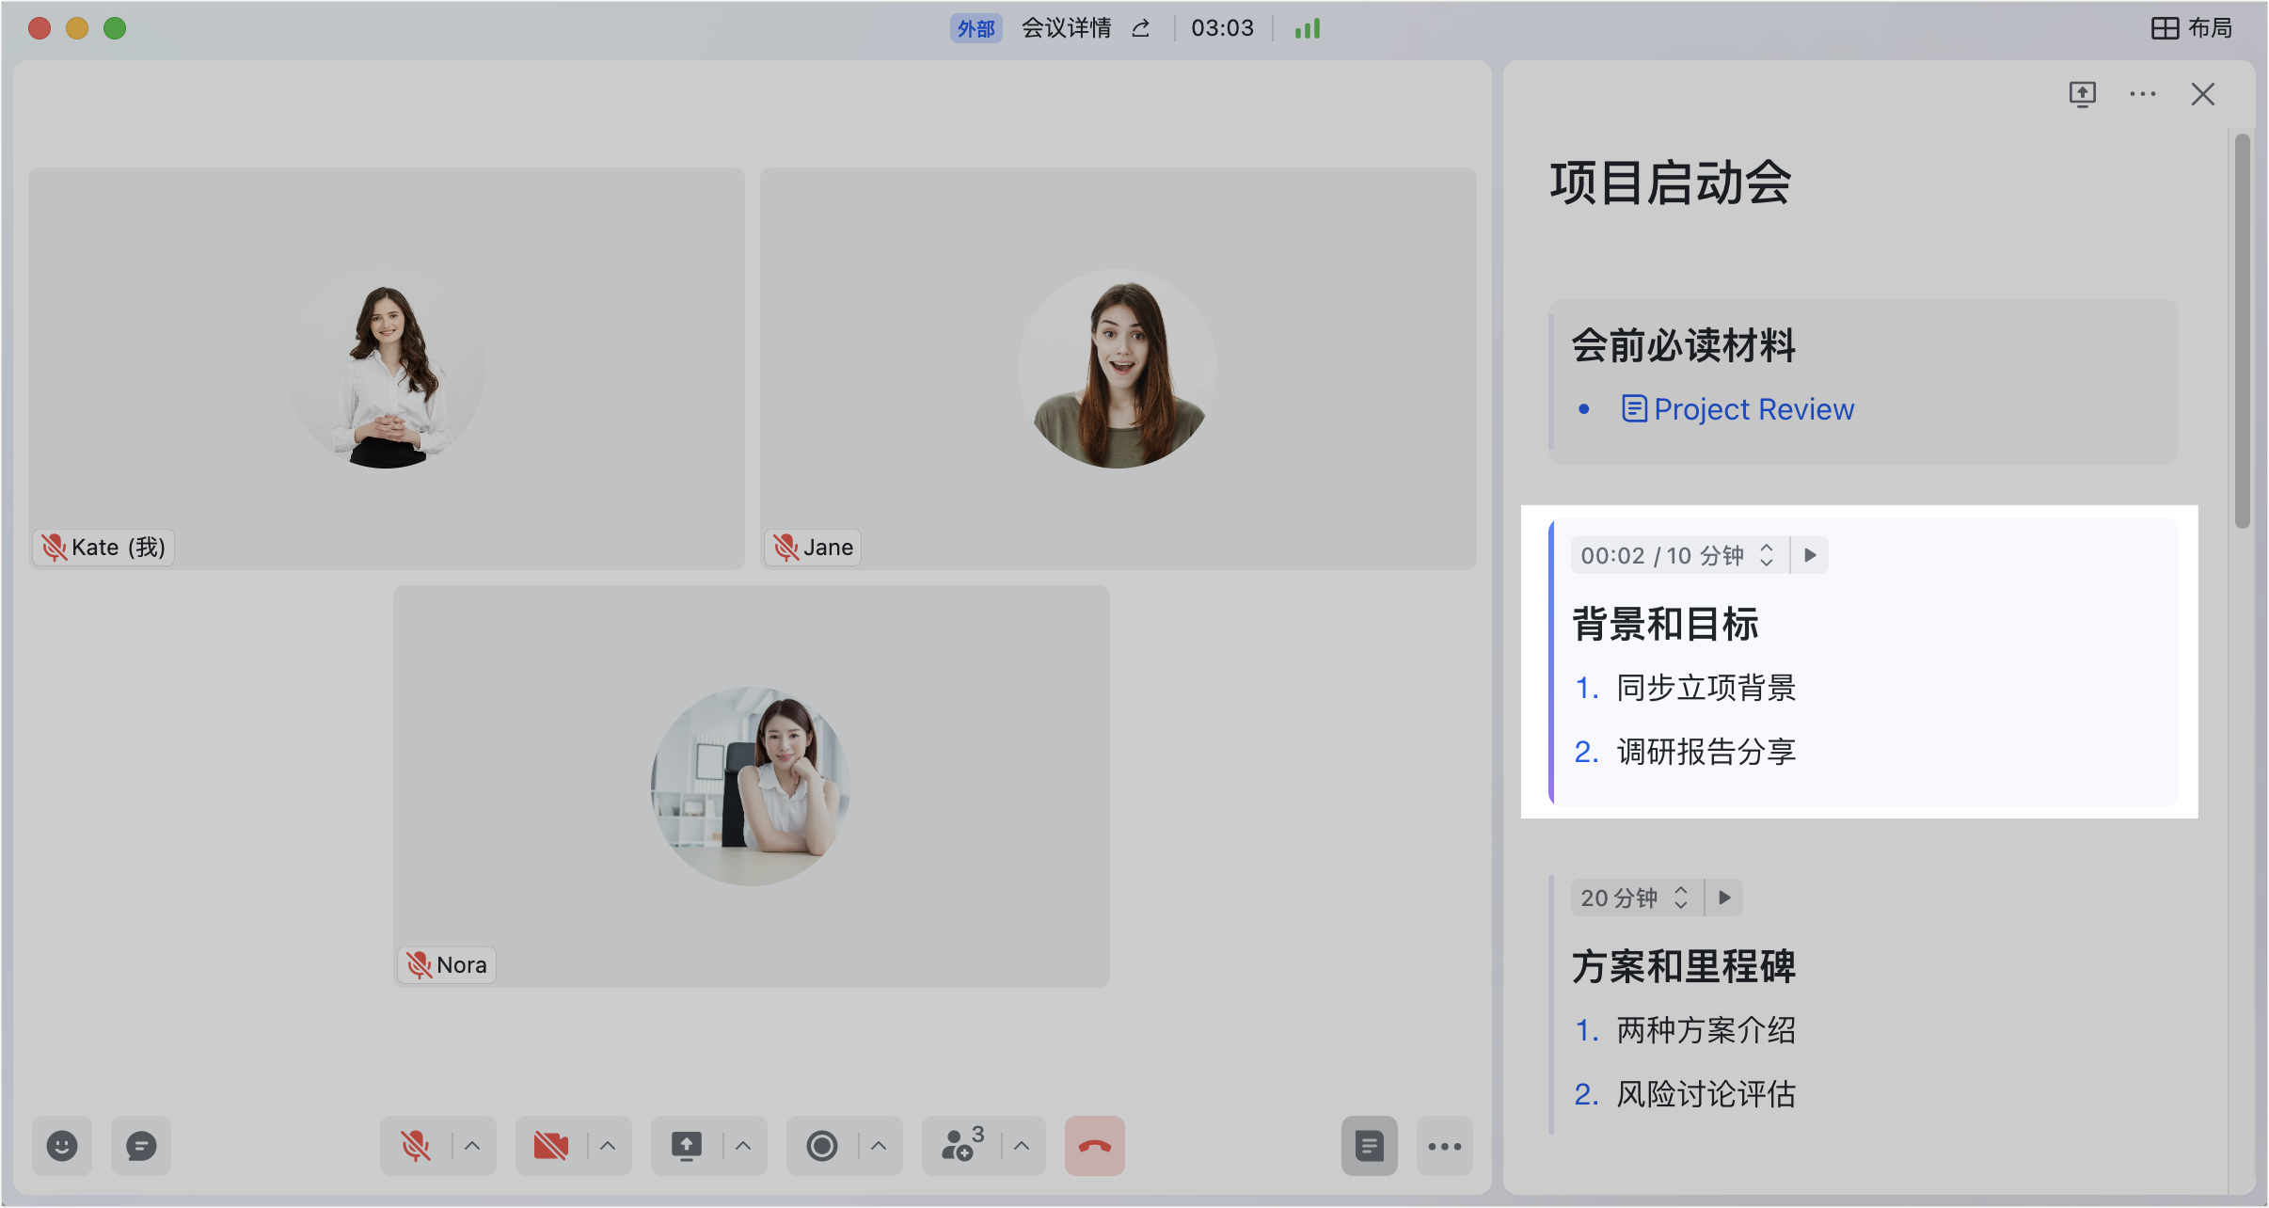This screenshot has width=2269, height=1208.
Task: Click the notes panel vertical scrollbar
Action: pos(2243,331)
